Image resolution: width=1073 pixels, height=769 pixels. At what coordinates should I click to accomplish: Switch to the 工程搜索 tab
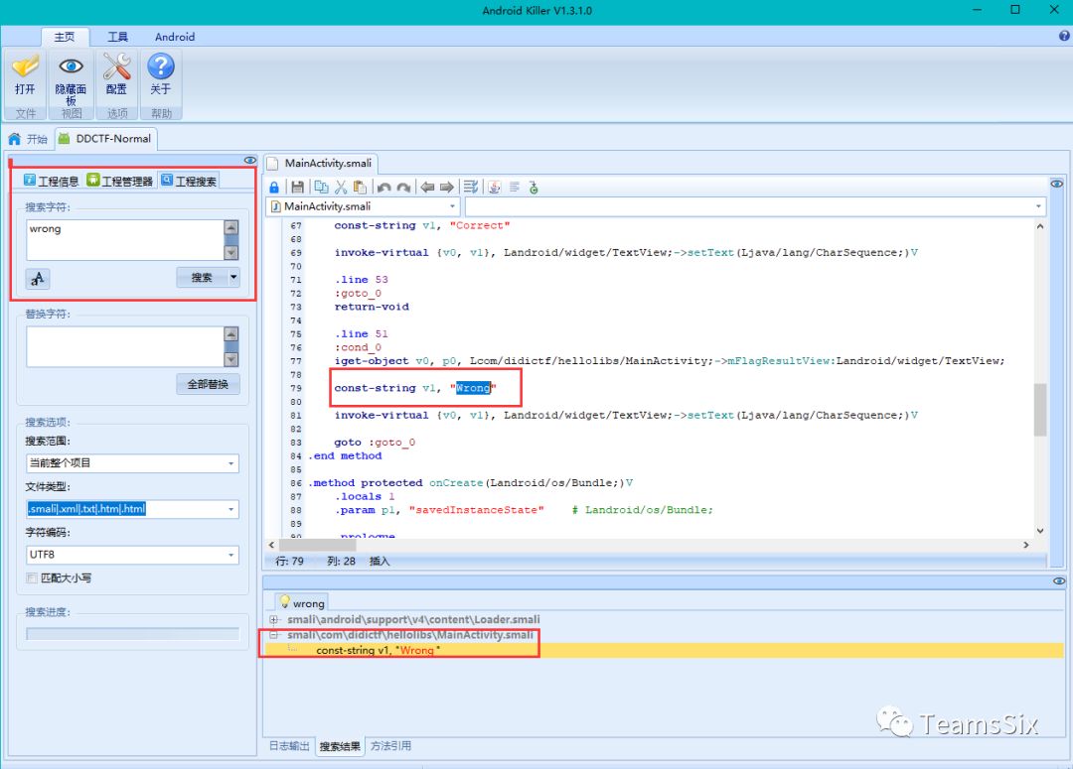pyautogui.click(x=189, y=182)
